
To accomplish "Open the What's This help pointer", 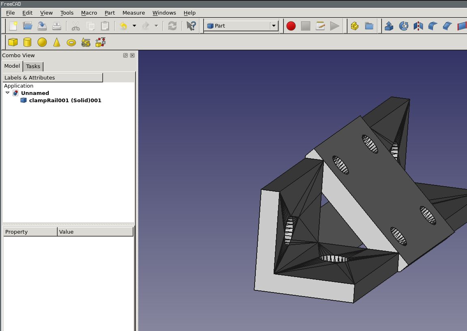I will (191, 26).
